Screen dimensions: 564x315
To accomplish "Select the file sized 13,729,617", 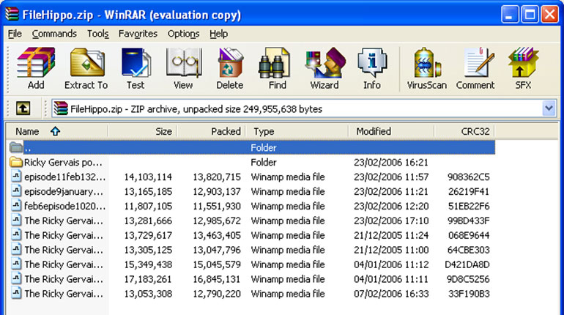I will (x=251, y=235).
